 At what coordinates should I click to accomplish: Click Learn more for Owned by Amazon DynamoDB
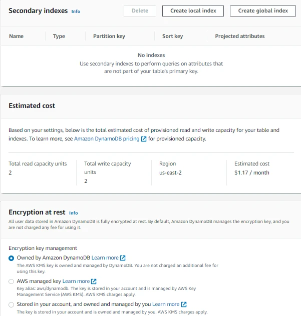[x=105, y=258]
